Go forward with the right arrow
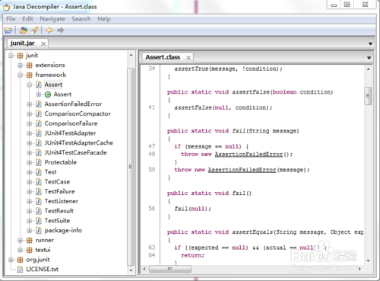This screenshot has height=281, width=380. [x=60, y=30]
